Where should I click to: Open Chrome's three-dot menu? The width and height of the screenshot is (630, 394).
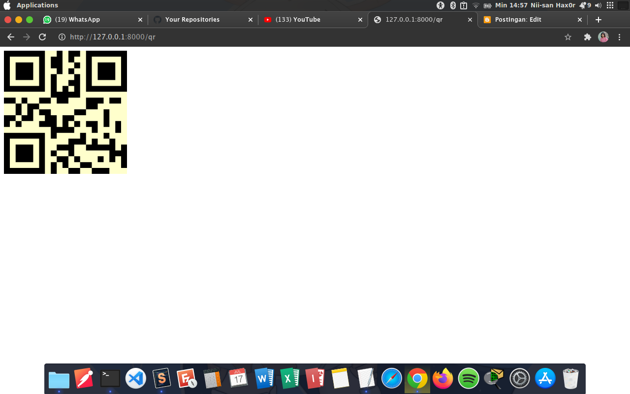(x=620, y=37)
